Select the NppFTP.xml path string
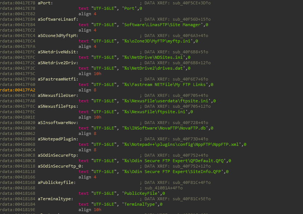 tap(181, 144)
